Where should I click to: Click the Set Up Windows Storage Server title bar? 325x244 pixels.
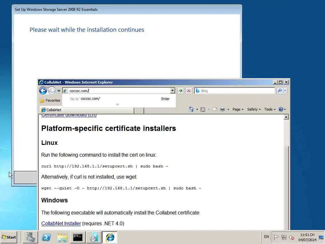(127, 10)
